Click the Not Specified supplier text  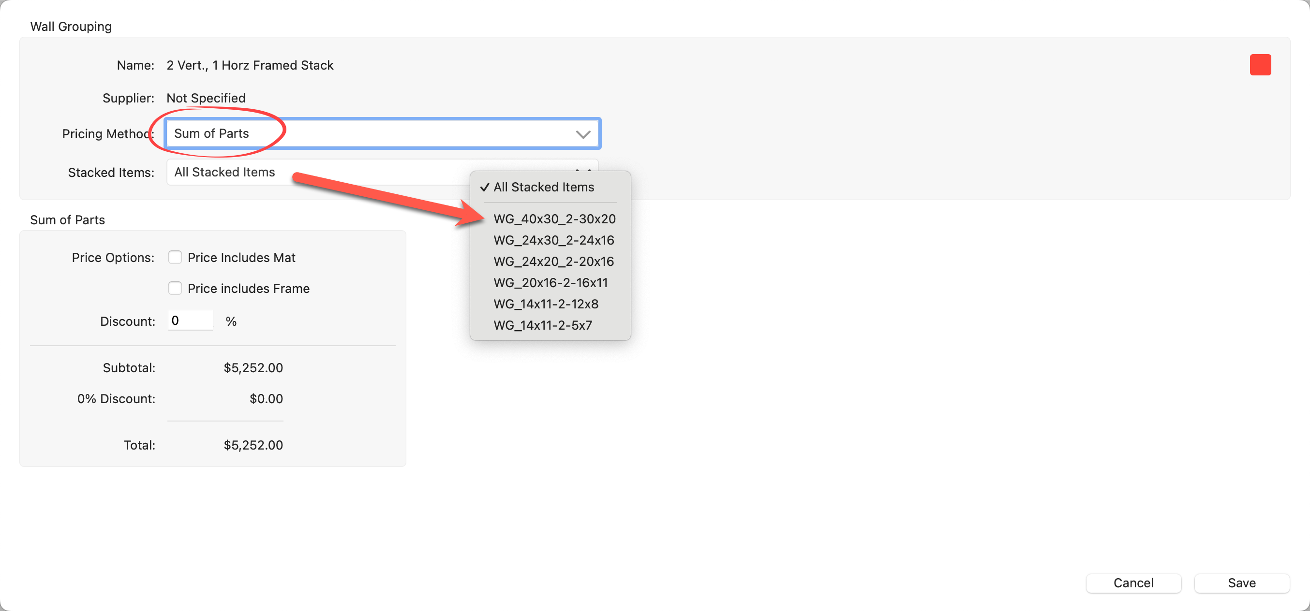coord(206,98)
